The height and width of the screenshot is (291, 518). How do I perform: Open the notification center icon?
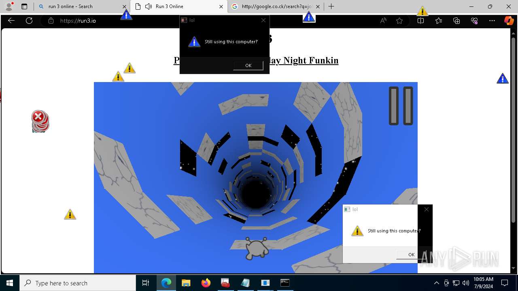(x=505, y=283)
